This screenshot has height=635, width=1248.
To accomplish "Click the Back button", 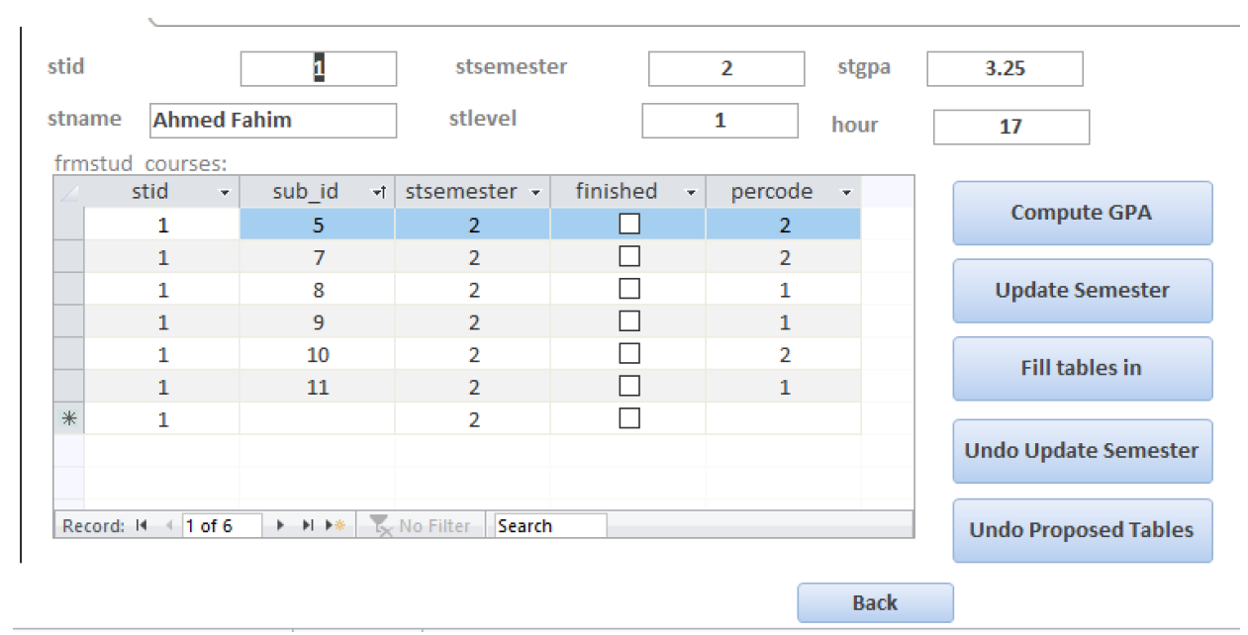I will 875,603.
